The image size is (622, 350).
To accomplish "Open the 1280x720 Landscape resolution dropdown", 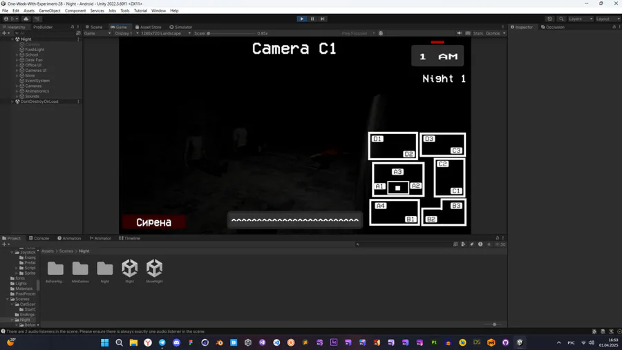I will (166, 33).
